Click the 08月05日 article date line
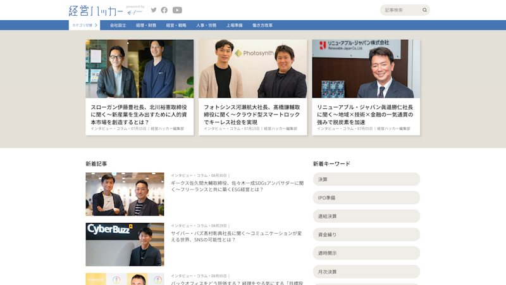The height and width of the screenshot is (285, 506). pyautogui.click(x=200, y=276)
